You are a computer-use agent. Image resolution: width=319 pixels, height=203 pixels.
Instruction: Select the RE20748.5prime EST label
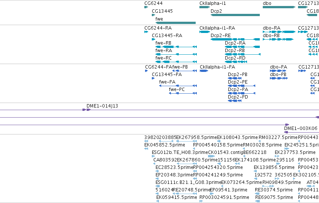coord(192,190)
